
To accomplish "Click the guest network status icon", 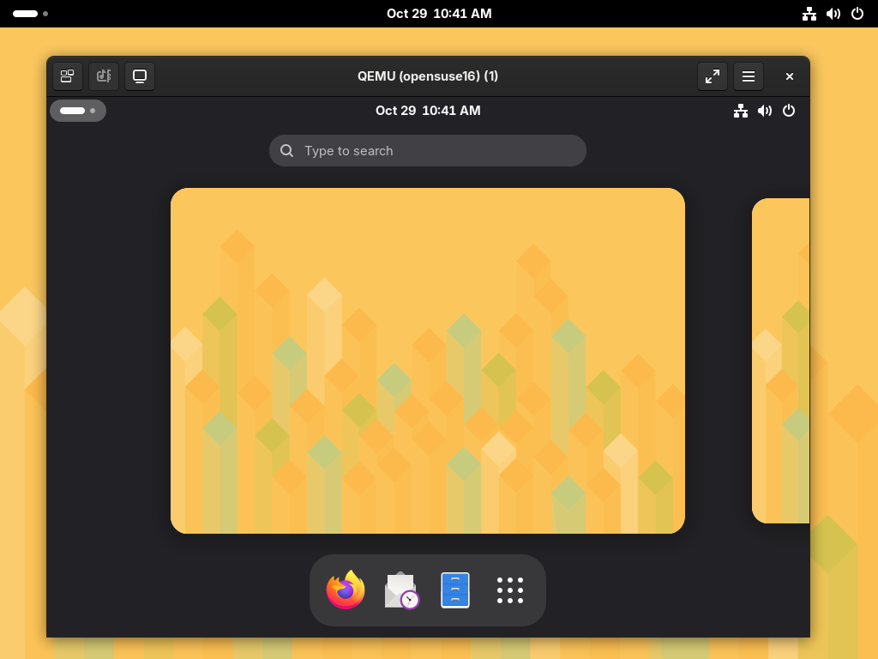I will pos(741,111).
